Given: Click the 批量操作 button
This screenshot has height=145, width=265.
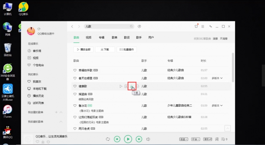Looking at the screenshot, I should click(127, 50).
